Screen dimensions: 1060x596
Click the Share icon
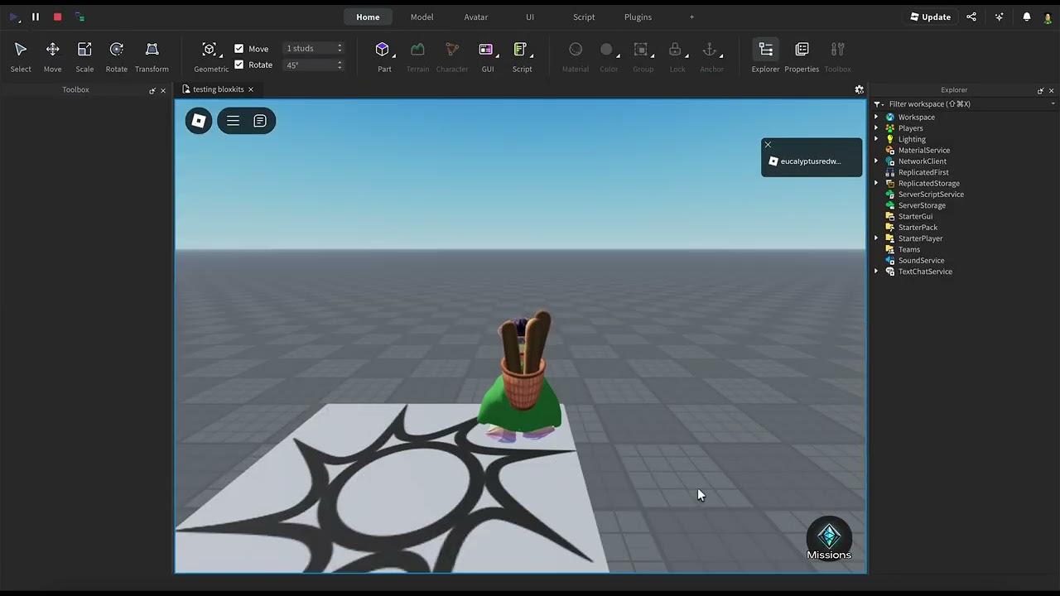pyautogui.click(x=971, y=17)
